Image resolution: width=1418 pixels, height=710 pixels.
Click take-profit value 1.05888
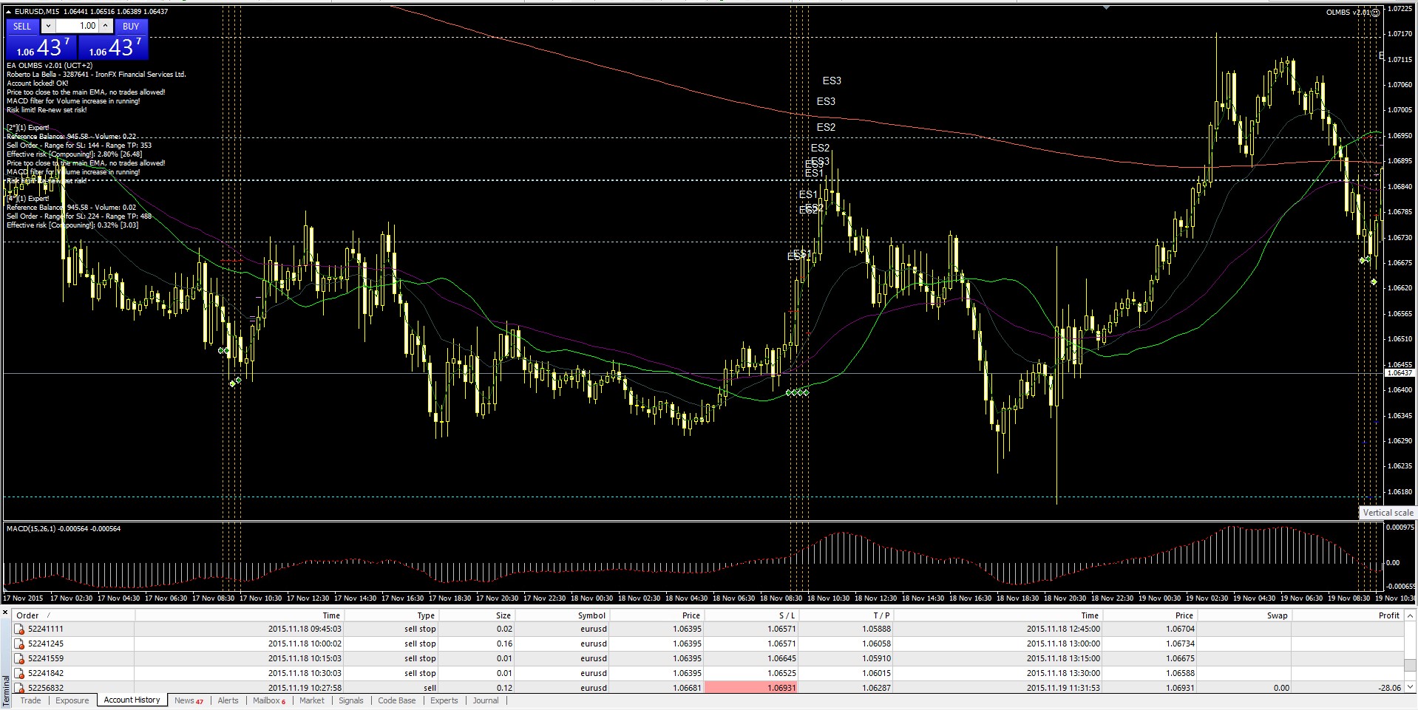tap(876, 629)
